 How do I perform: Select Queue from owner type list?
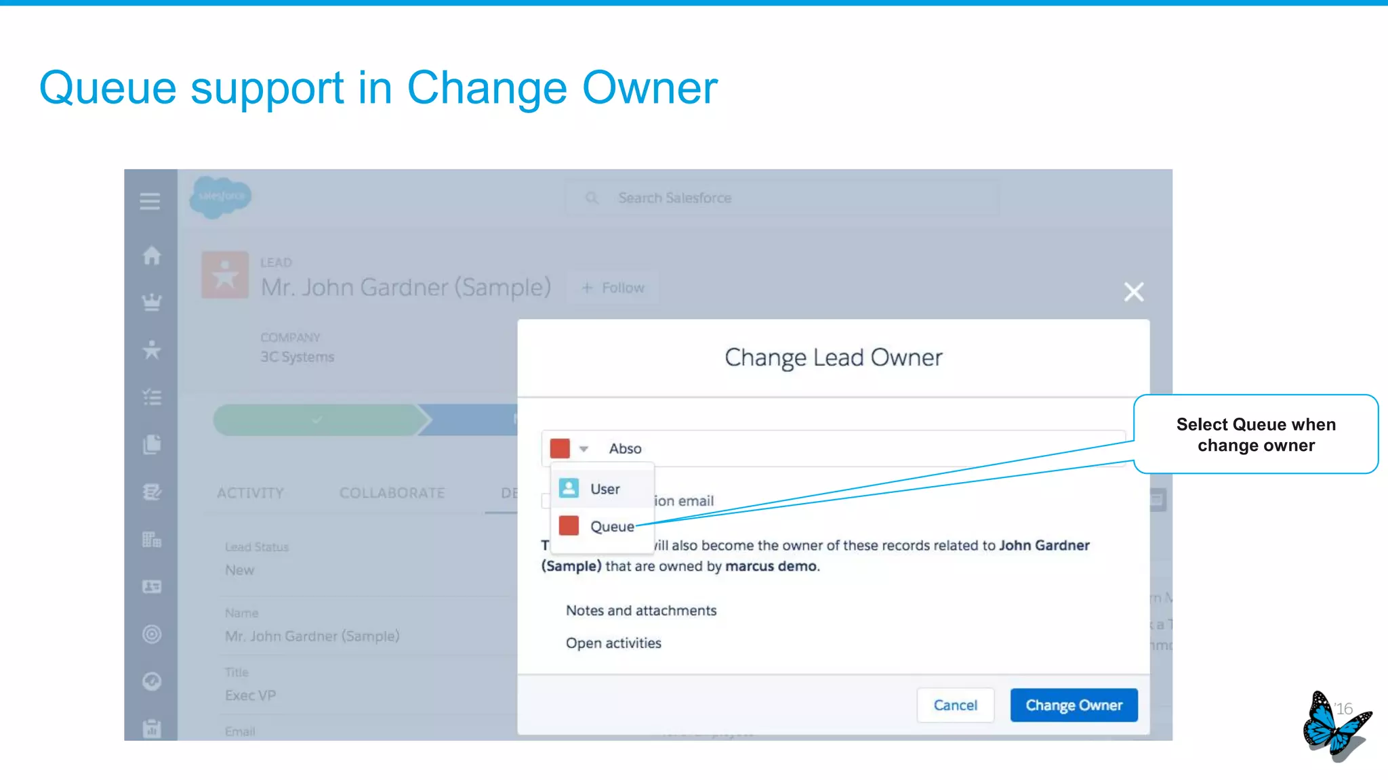[603, 526]
